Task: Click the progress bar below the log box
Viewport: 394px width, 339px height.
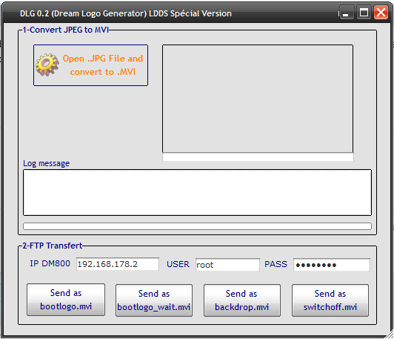Action: 197,226
